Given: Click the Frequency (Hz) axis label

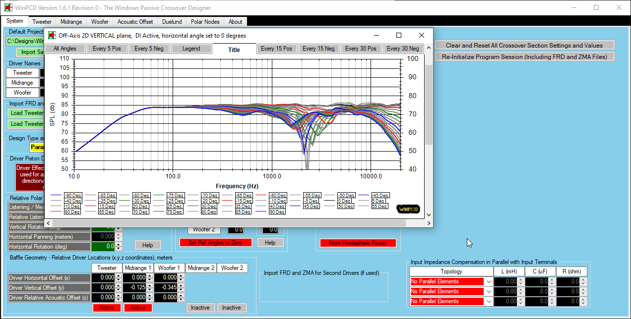Looking at the screenshot, I should tap(237, 186).
